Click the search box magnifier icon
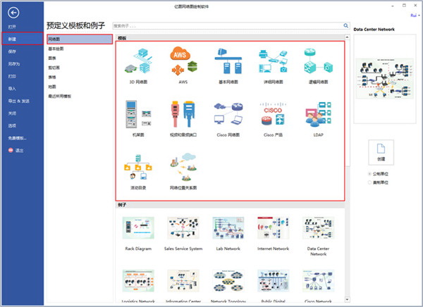The image size is (423, 307). [345, 25]
